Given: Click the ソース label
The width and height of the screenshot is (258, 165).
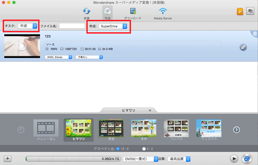Looking at the screenshot, I should (x=50, y=45).
